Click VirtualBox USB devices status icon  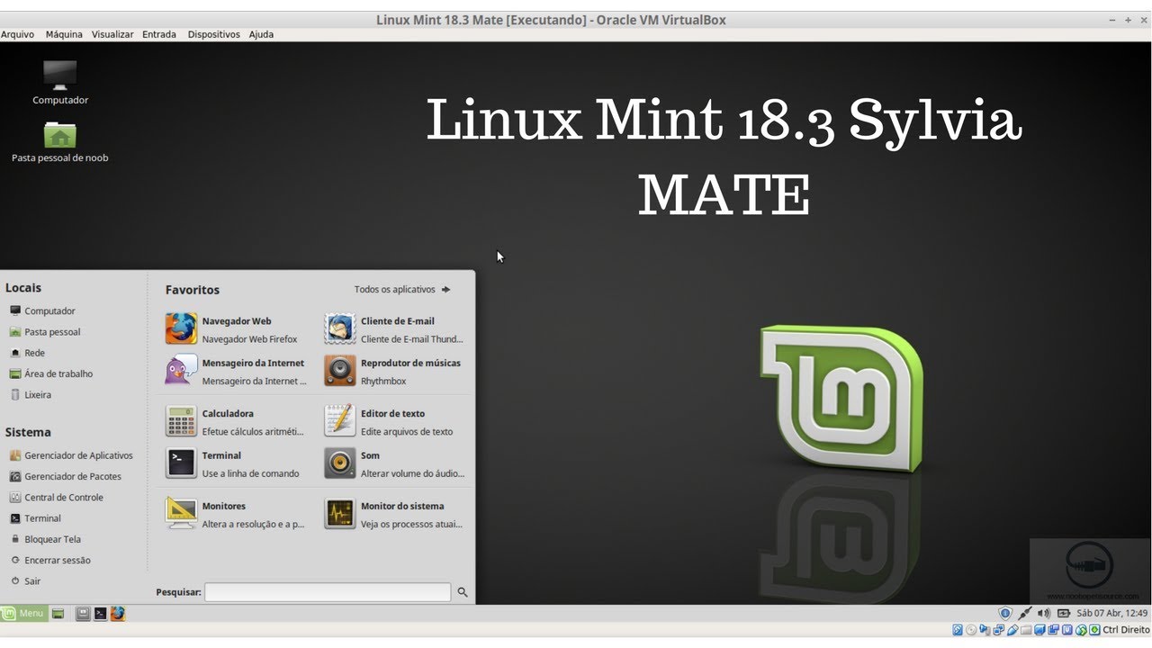click(1012, 630)
